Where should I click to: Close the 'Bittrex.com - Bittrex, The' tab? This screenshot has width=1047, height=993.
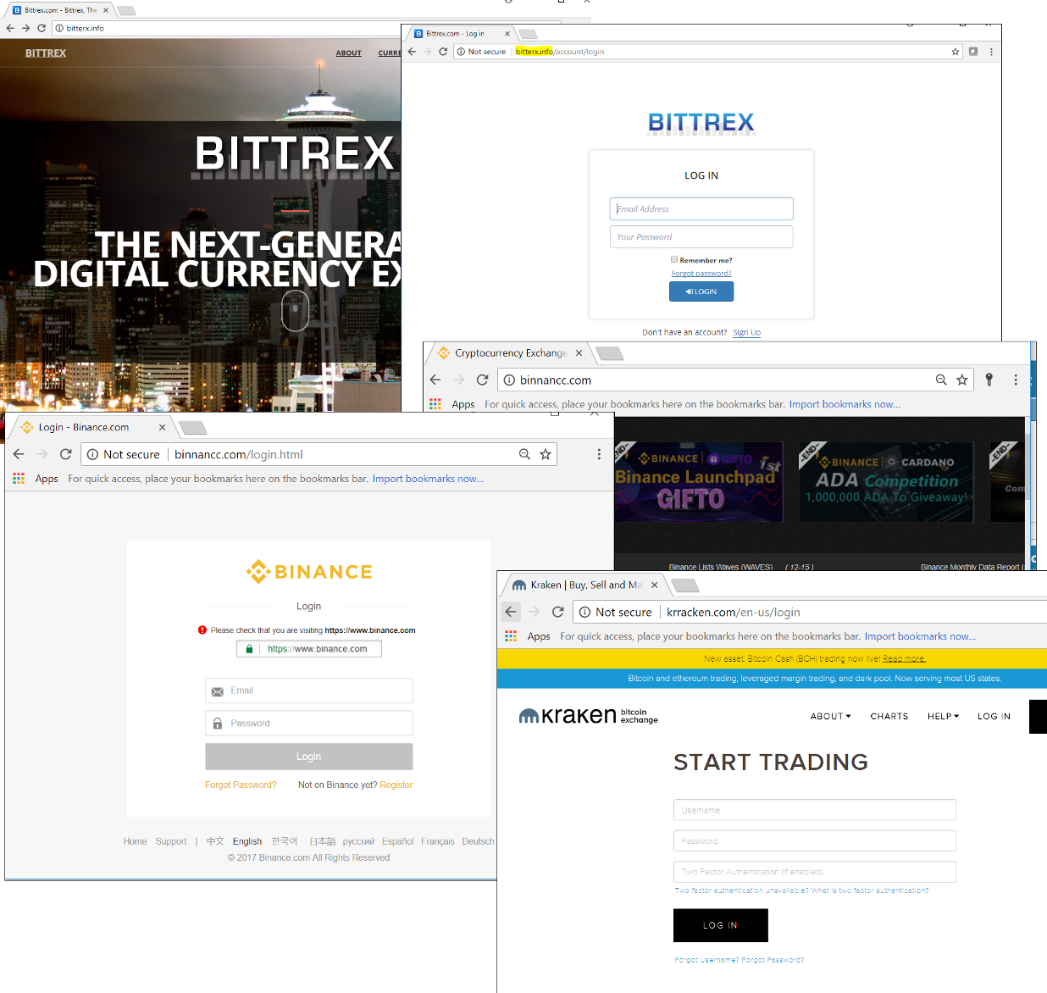pos(106,10)
